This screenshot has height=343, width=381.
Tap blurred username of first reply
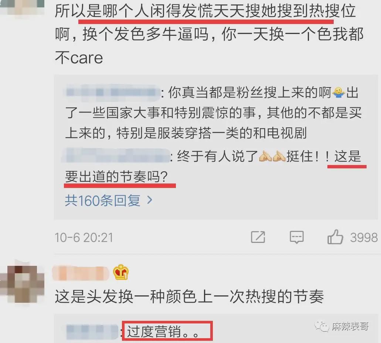(112, 93)
